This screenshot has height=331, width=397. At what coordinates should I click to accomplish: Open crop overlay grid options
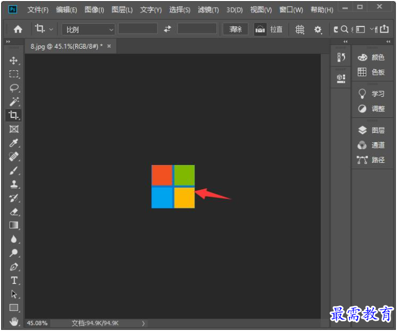coord(300,30)
